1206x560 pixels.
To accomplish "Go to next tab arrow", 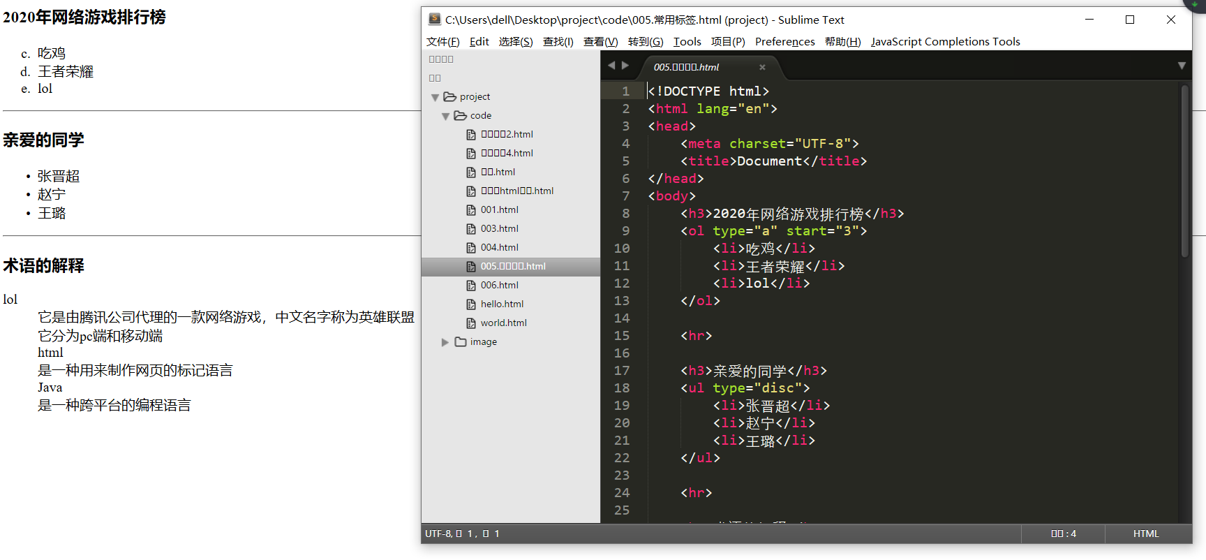I will (625, 66).
